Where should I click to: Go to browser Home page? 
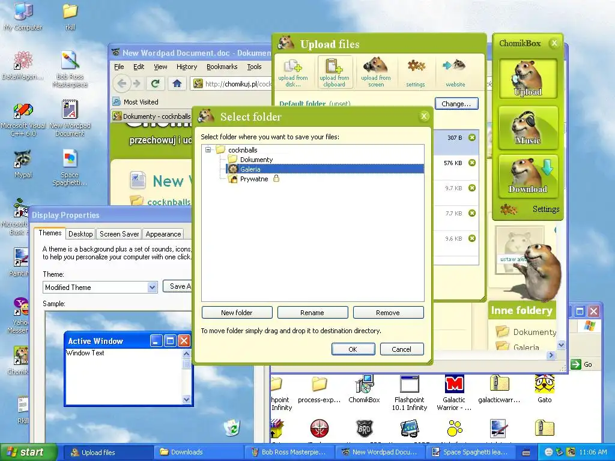(177, 83)
